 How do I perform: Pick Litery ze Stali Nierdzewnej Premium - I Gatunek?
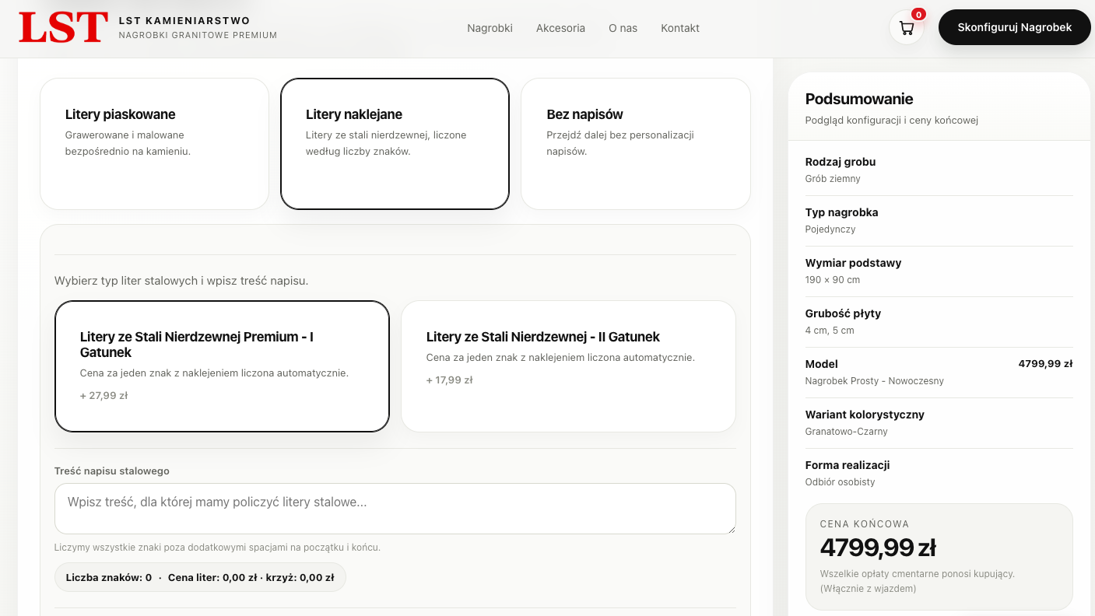pyautogui.click(x=222, y=366)
